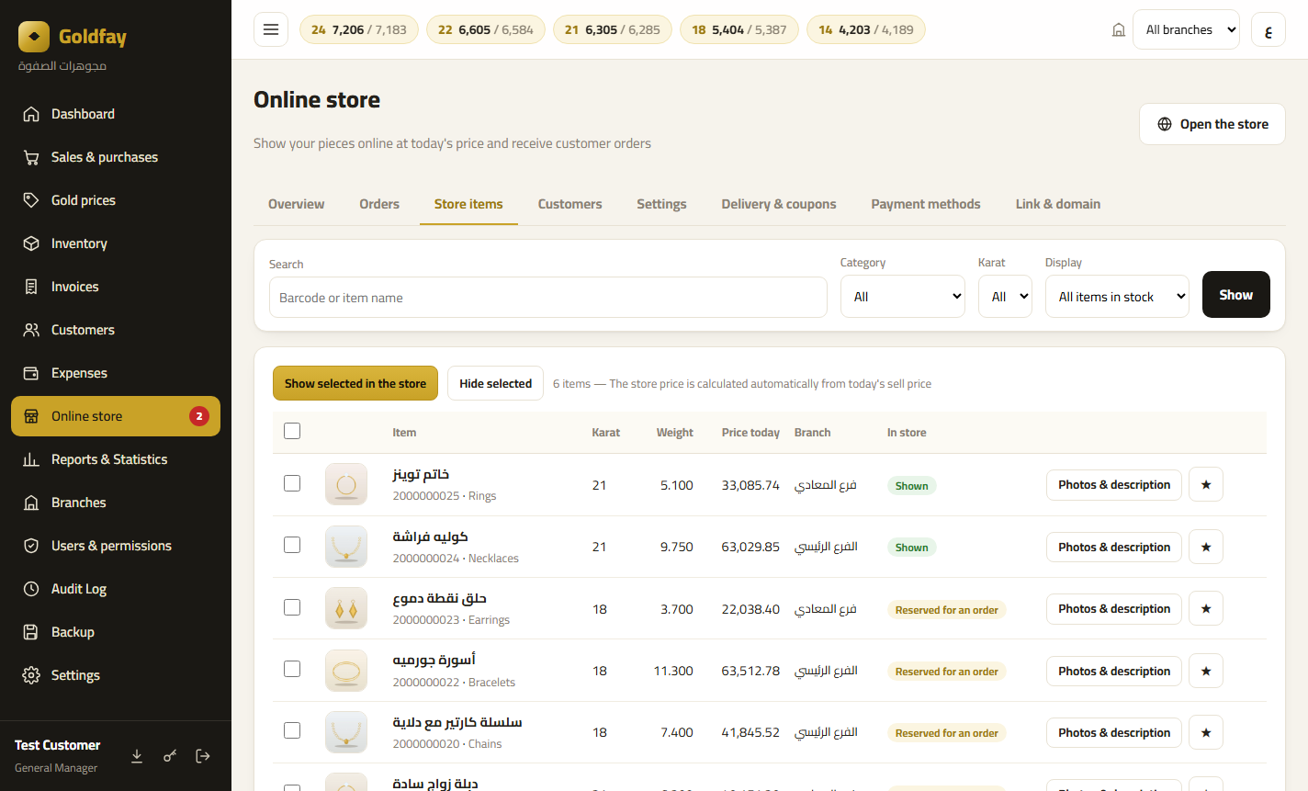This screenshot has width=1308, height=791.
Task: Expand the Display dropdown showing All items in stock
Action: click(1117, 297)
